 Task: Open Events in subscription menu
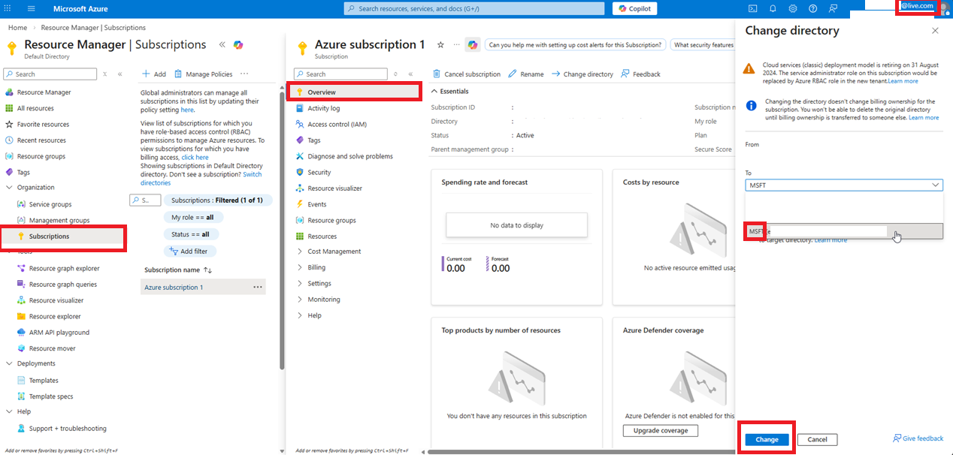pos(317,204)
